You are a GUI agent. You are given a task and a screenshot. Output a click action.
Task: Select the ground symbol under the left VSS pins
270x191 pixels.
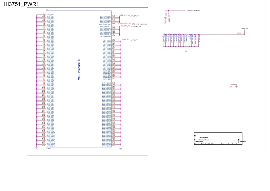coord(36,148)
